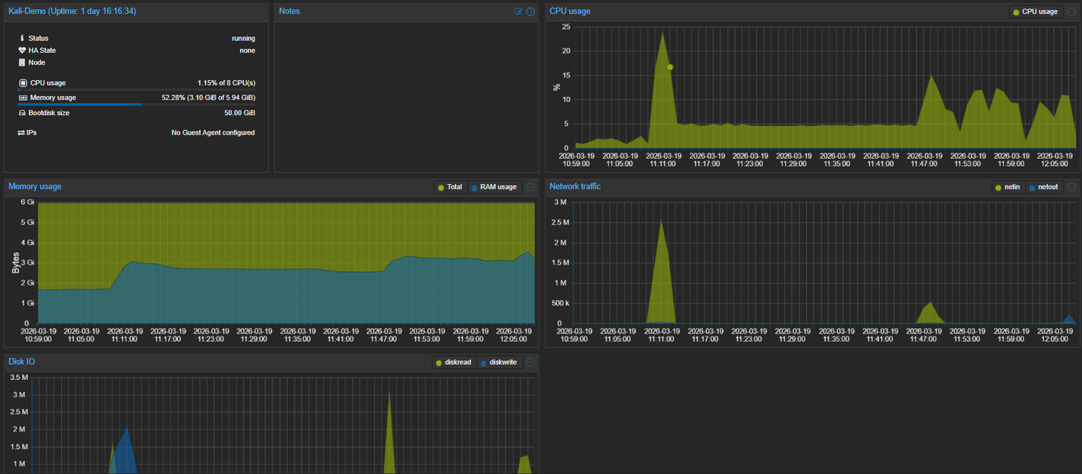The height and width of the screenshot is (474, 1082).
Task: Collapse the CPU usage chart panel
Action: pos(1071,11)
